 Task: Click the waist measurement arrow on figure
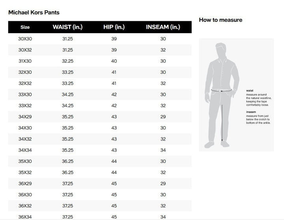pyautogui.click(x=222, y=90)
